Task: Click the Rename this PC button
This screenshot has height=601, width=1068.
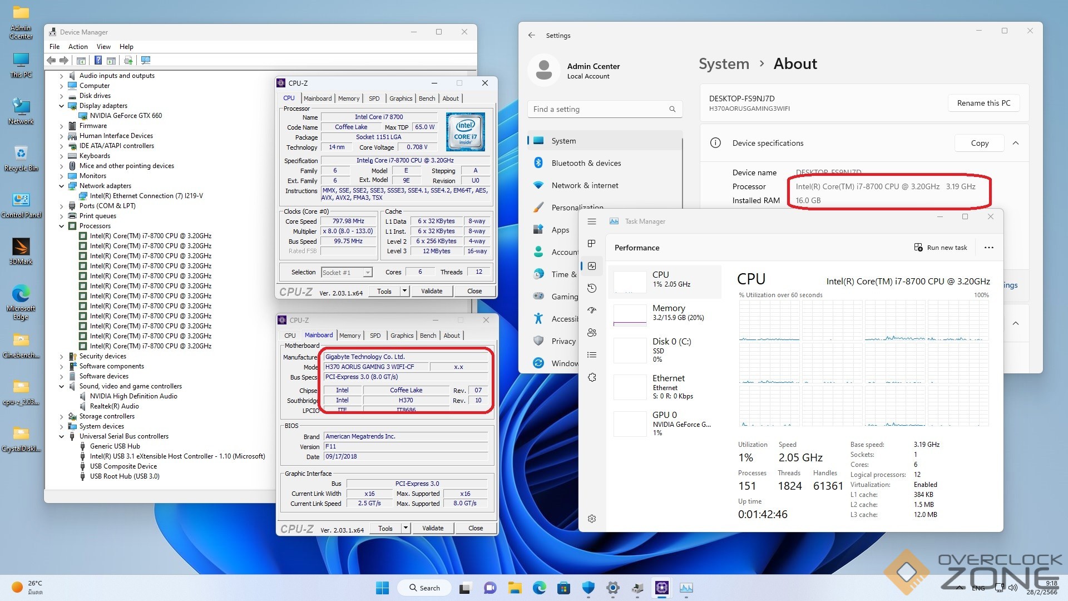Action: tap(983, 103)
